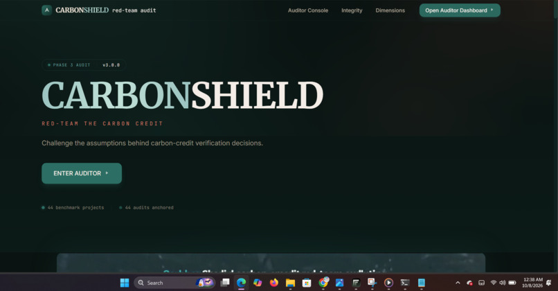Open Firefox from the taskbar

tap(273, 283)
